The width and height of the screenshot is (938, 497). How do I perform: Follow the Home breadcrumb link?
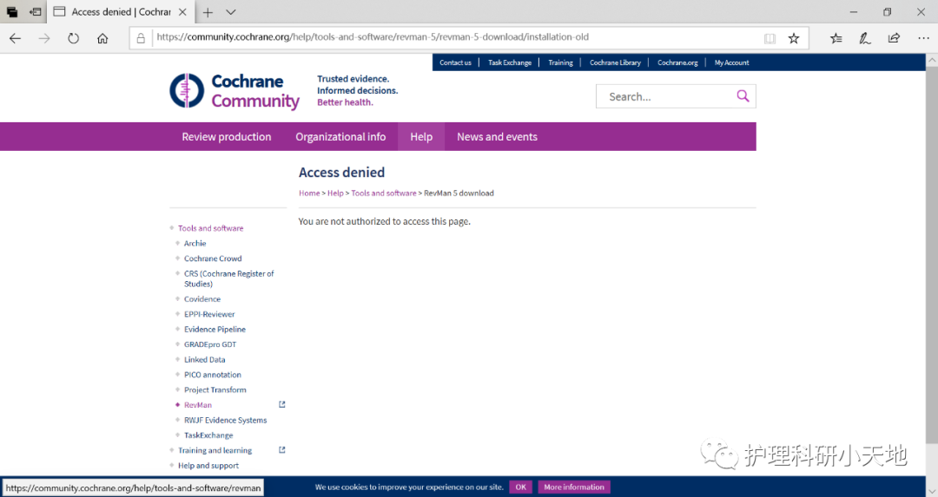pyautogui.click(x=309, y=193)
